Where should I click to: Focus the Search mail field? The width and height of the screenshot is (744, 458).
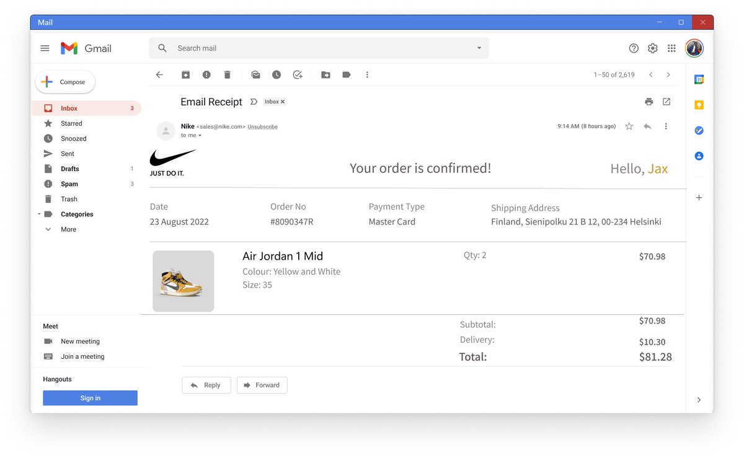coord(319,48)
